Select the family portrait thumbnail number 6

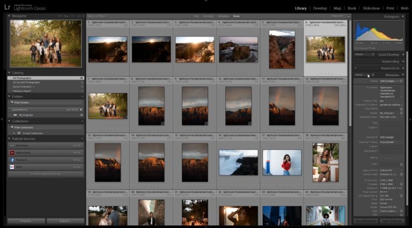(x=326, y=49)
